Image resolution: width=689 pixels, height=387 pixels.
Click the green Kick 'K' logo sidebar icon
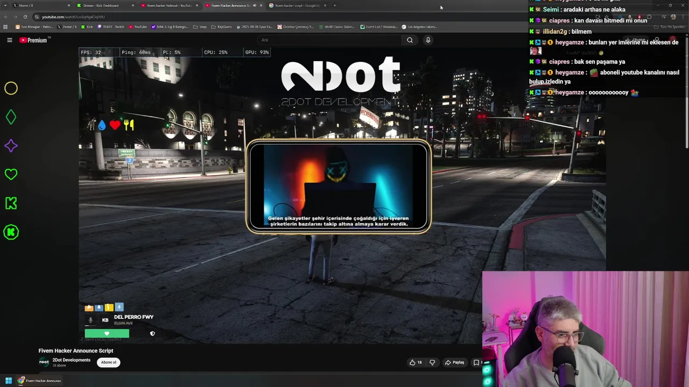click(11, 203)
